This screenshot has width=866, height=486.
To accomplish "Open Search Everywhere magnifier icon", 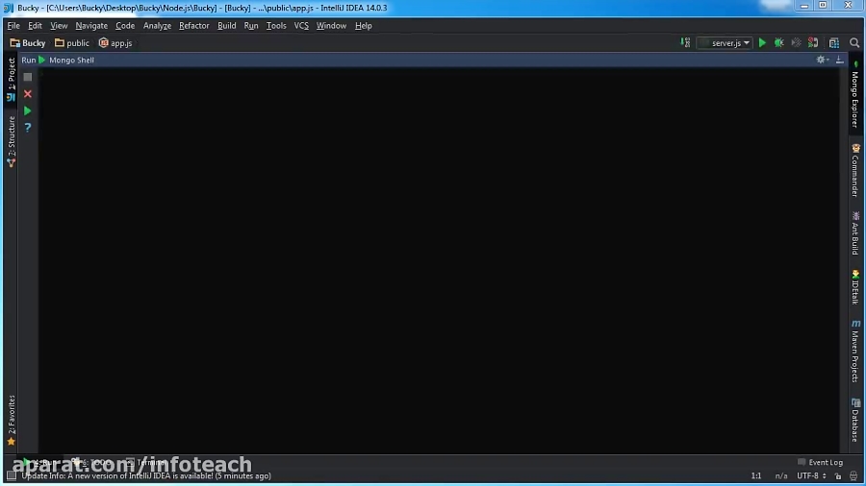I will pyautogui.click(x=854, y=43).
